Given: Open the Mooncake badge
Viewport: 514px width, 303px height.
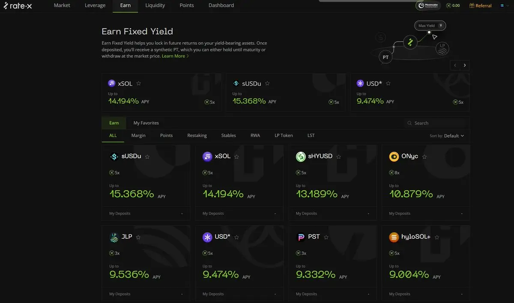Looking at the screenshot, I should 428,6.
